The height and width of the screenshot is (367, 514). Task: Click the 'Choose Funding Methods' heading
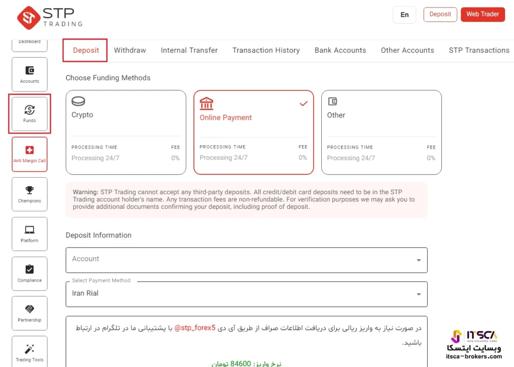pos(108,78)
